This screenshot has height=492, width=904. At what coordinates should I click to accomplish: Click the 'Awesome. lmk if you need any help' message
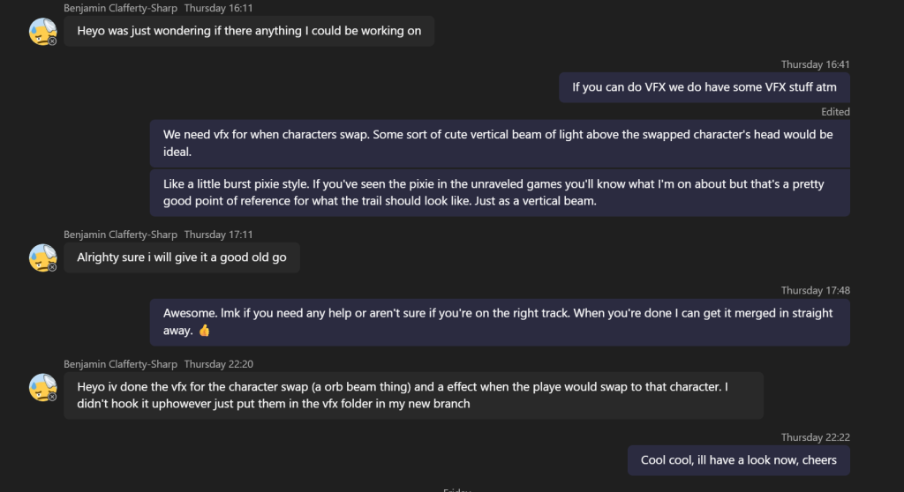(x=500, y=322)
